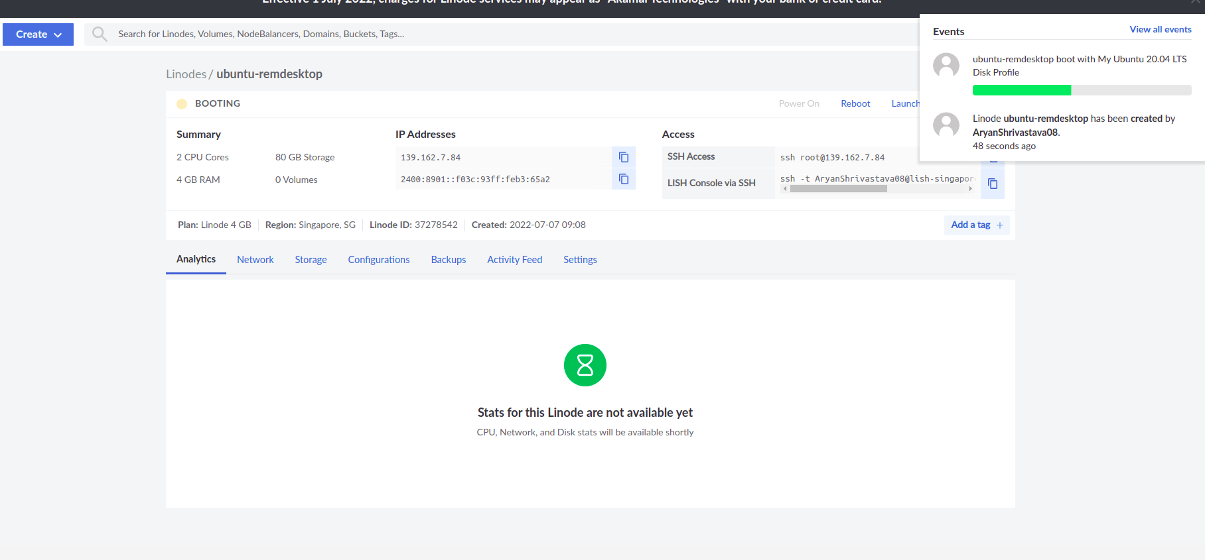Screen dimensions: 1205x560
Task: Copy the LISH Console SSH command
Action: point(993,184)
